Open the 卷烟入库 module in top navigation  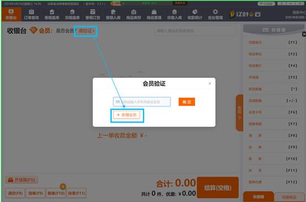point(113,14)
